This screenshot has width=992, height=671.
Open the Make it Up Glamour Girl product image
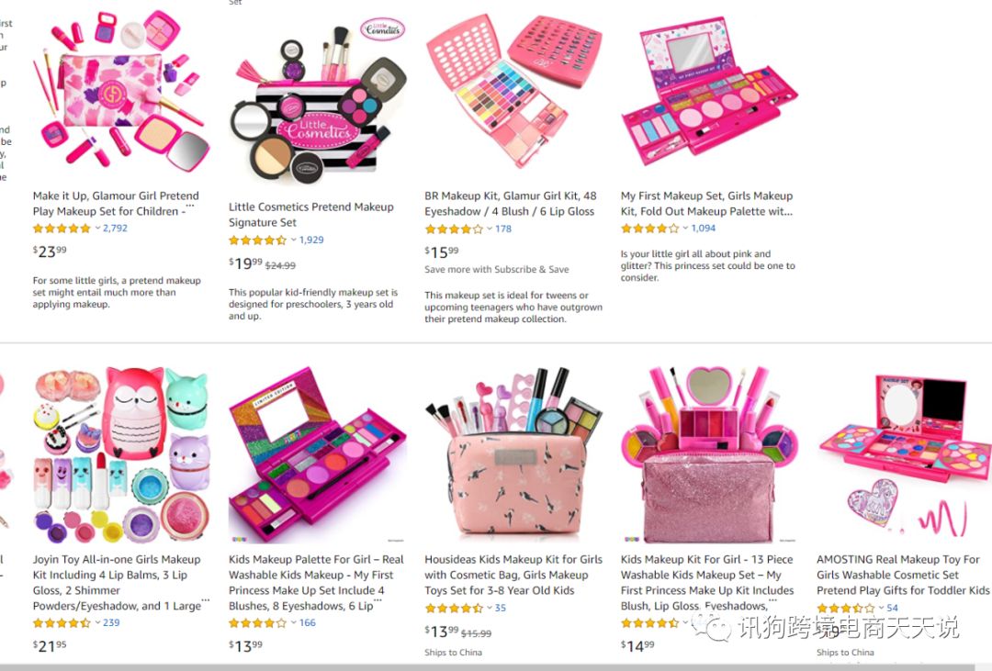121,91
